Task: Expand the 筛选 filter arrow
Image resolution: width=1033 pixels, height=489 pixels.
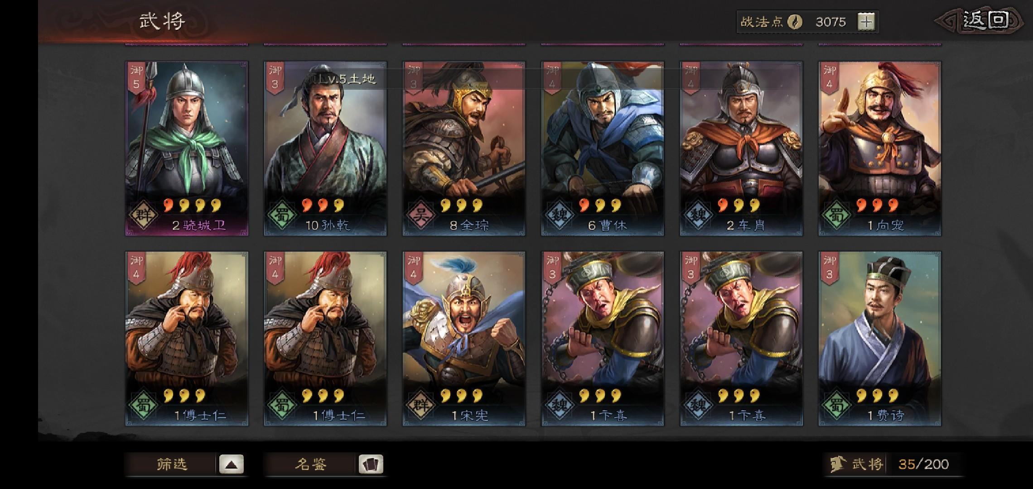Action: [x=232, y=464]
